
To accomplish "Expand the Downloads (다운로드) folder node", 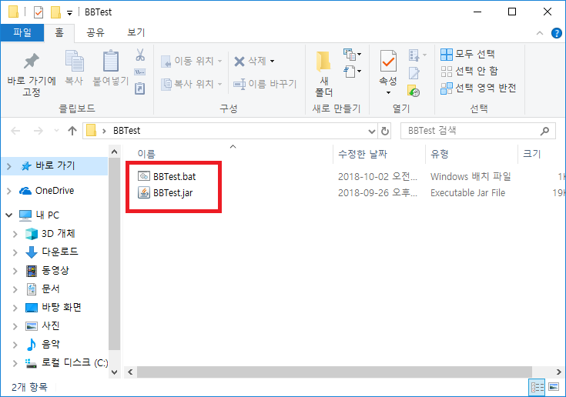I will 15,252.
